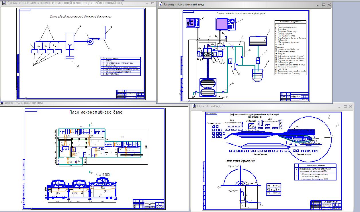The height and width of the screenshot is (212, 360).
Task: Click the ГО и ЧС ->Вид 3 title bar
Action: pyautogui.click(x=272, y=106)
